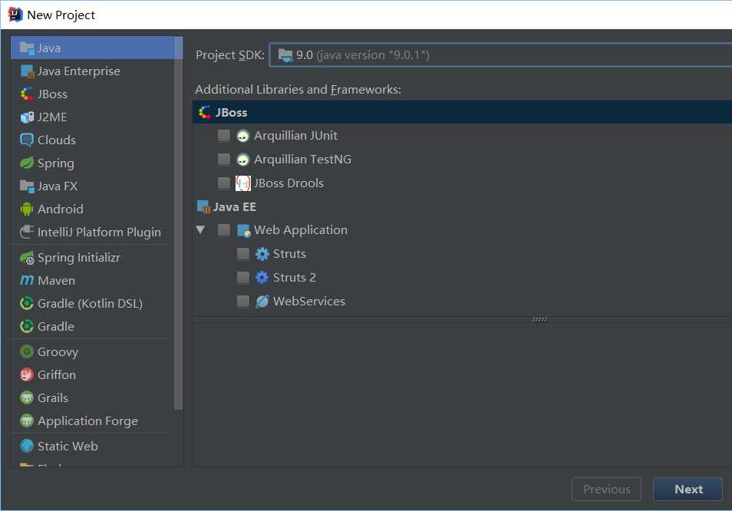Select Groovy in the project list
Image resolution: width=732 pixels, height=511 pixels.
(x=92, y=351)
